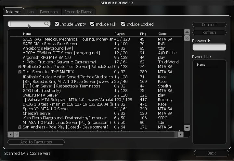Select Polski Truckerski Serwer row
234x161 pixels.
[96, 62]
